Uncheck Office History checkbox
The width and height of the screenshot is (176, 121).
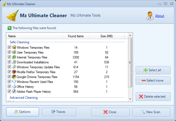pos(9,86)
